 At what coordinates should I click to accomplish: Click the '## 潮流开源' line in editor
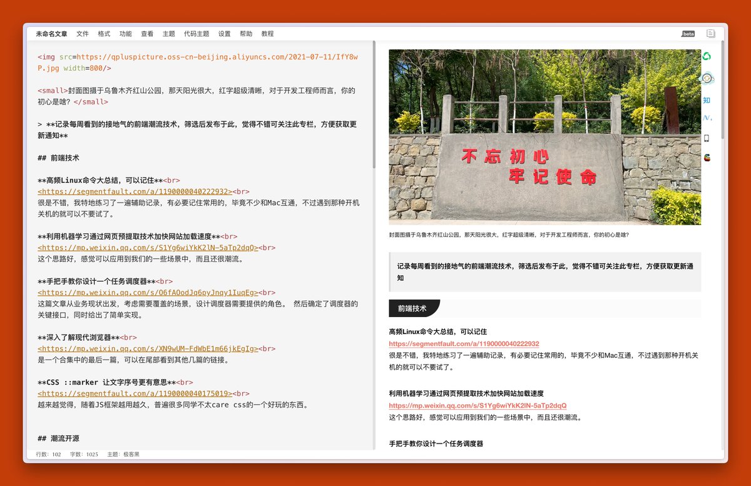[59, 438]
